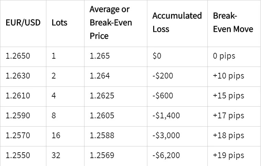Select the -$1,400 accumulated loss cell
Screen dimensions: 261x166
[x=166, y=116]
